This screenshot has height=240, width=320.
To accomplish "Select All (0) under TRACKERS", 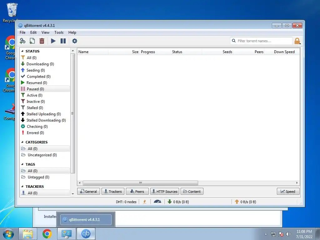I will click(45, 193).
